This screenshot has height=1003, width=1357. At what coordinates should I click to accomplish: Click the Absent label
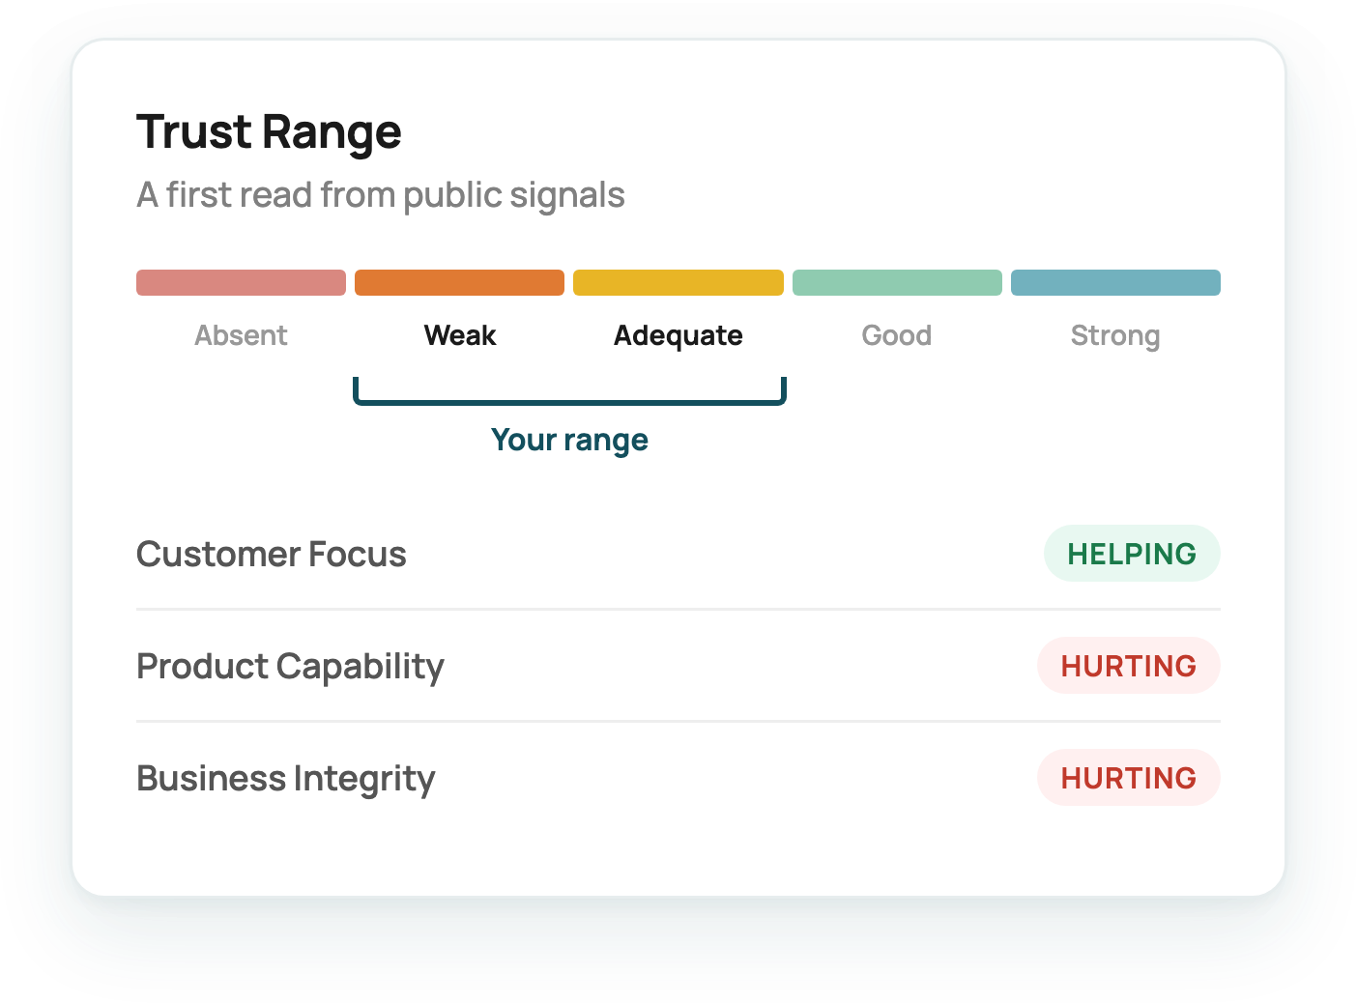(241, 335)
